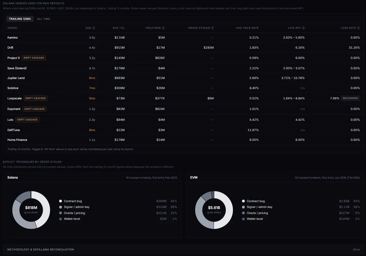The width and height of the screenshot is (366, 256).
Task: Click the DRIFT CASCADE badge beside Project 0
Action: point(34,58)
